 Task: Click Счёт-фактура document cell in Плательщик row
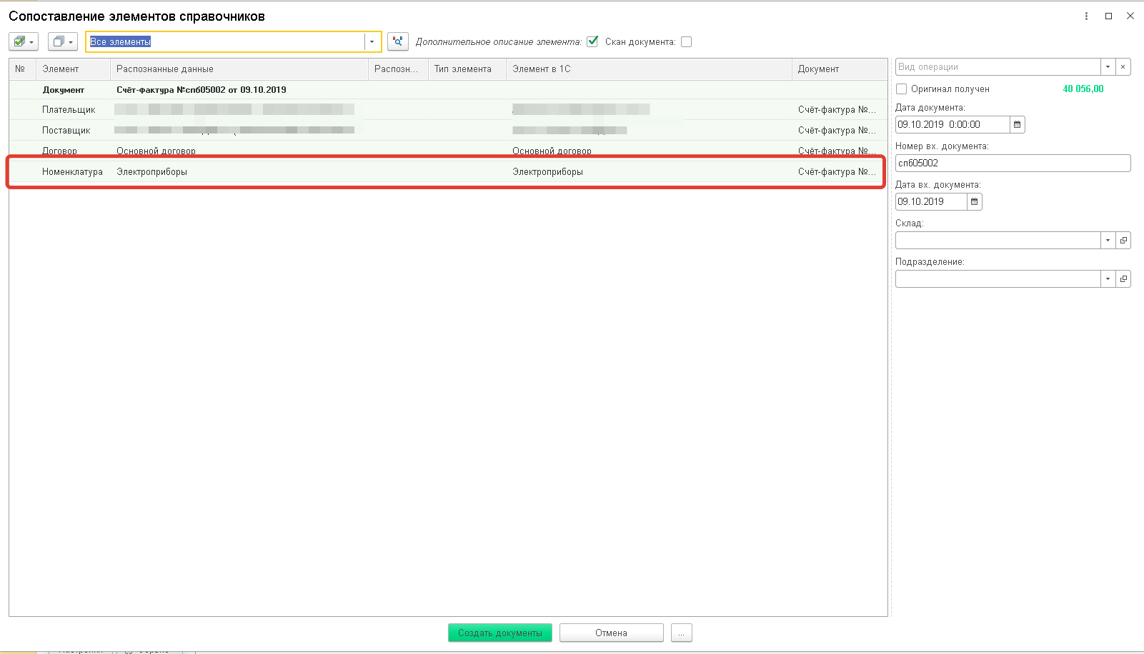pos(837,110)
